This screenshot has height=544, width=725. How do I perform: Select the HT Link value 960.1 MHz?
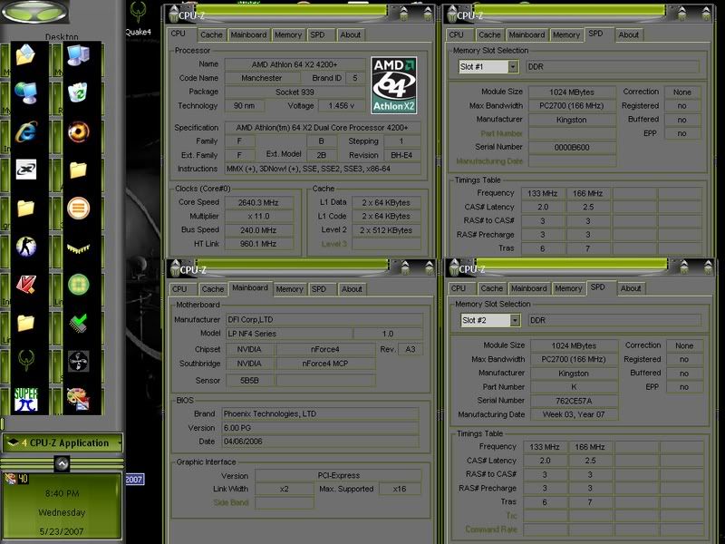[258, 244]
